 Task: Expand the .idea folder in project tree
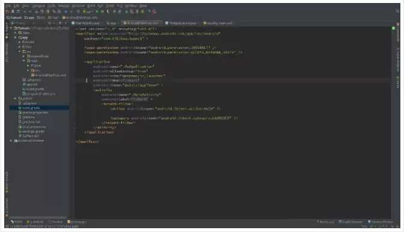(16, 33)
